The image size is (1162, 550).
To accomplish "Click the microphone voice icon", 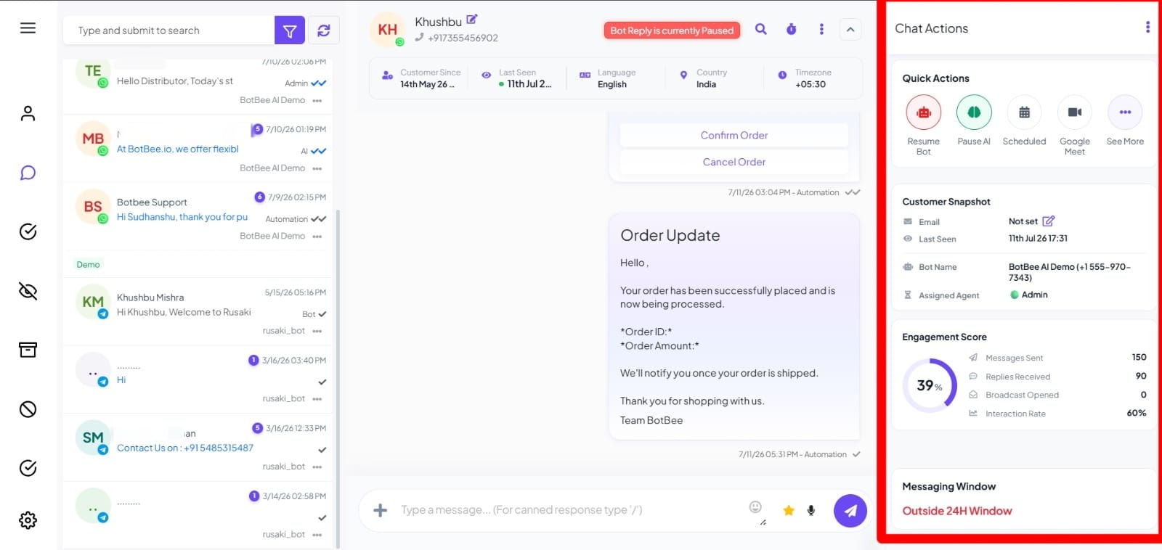I will tap(811, 511).
